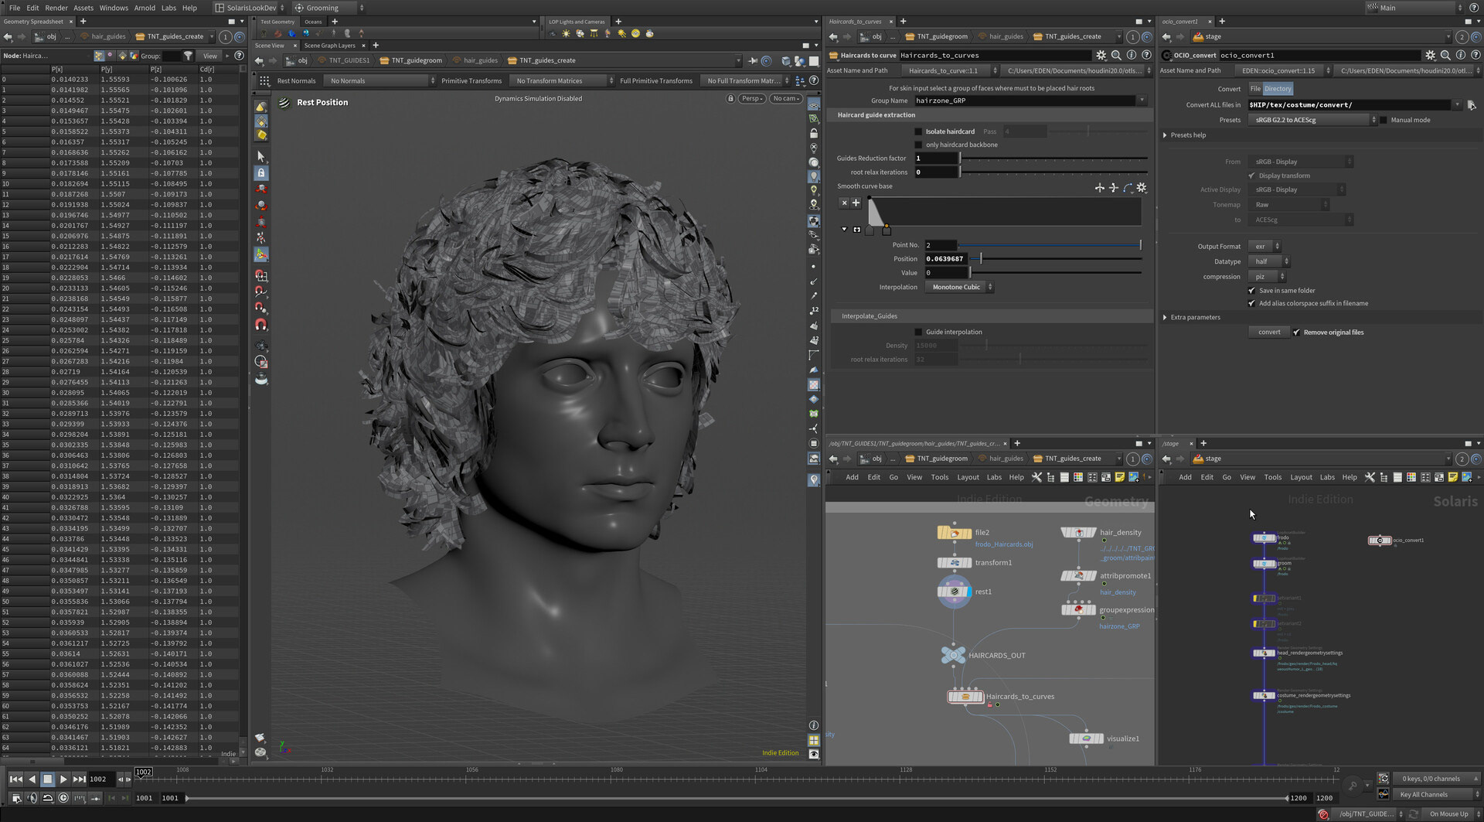Open the Presets sRGB G2.2 to ACEScg dropdown
This screenshot has width=1484, height=822.
click(1312, 120)
